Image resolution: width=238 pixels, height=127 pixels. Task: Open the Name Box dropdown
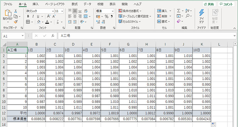23,36
